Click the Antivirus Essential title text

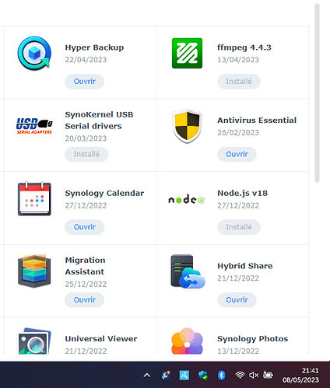pyautogui.click(x=257, y=121)
